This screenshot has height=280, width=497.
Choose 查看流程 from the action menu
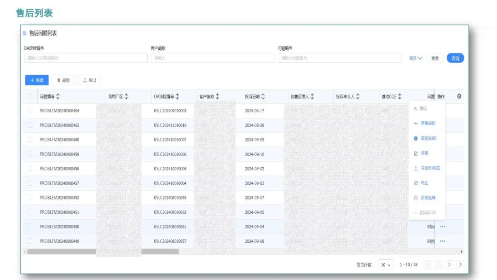(x=428, y=123)
